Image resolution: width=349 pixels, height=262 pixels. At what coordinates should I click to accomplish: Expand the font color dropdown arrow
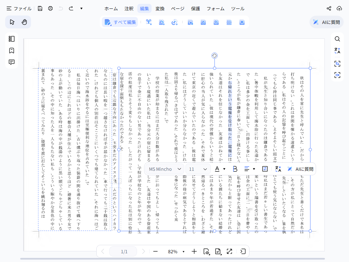pyautogui.click(x=224, y=169)
